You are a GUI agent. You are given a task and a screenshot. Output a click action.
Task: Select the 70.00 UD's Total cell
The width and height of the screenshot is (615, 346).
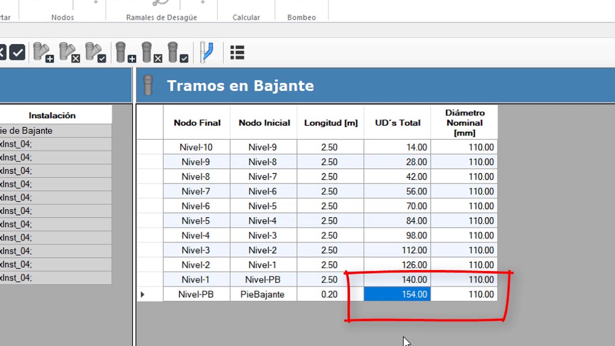tap(397, 206)
